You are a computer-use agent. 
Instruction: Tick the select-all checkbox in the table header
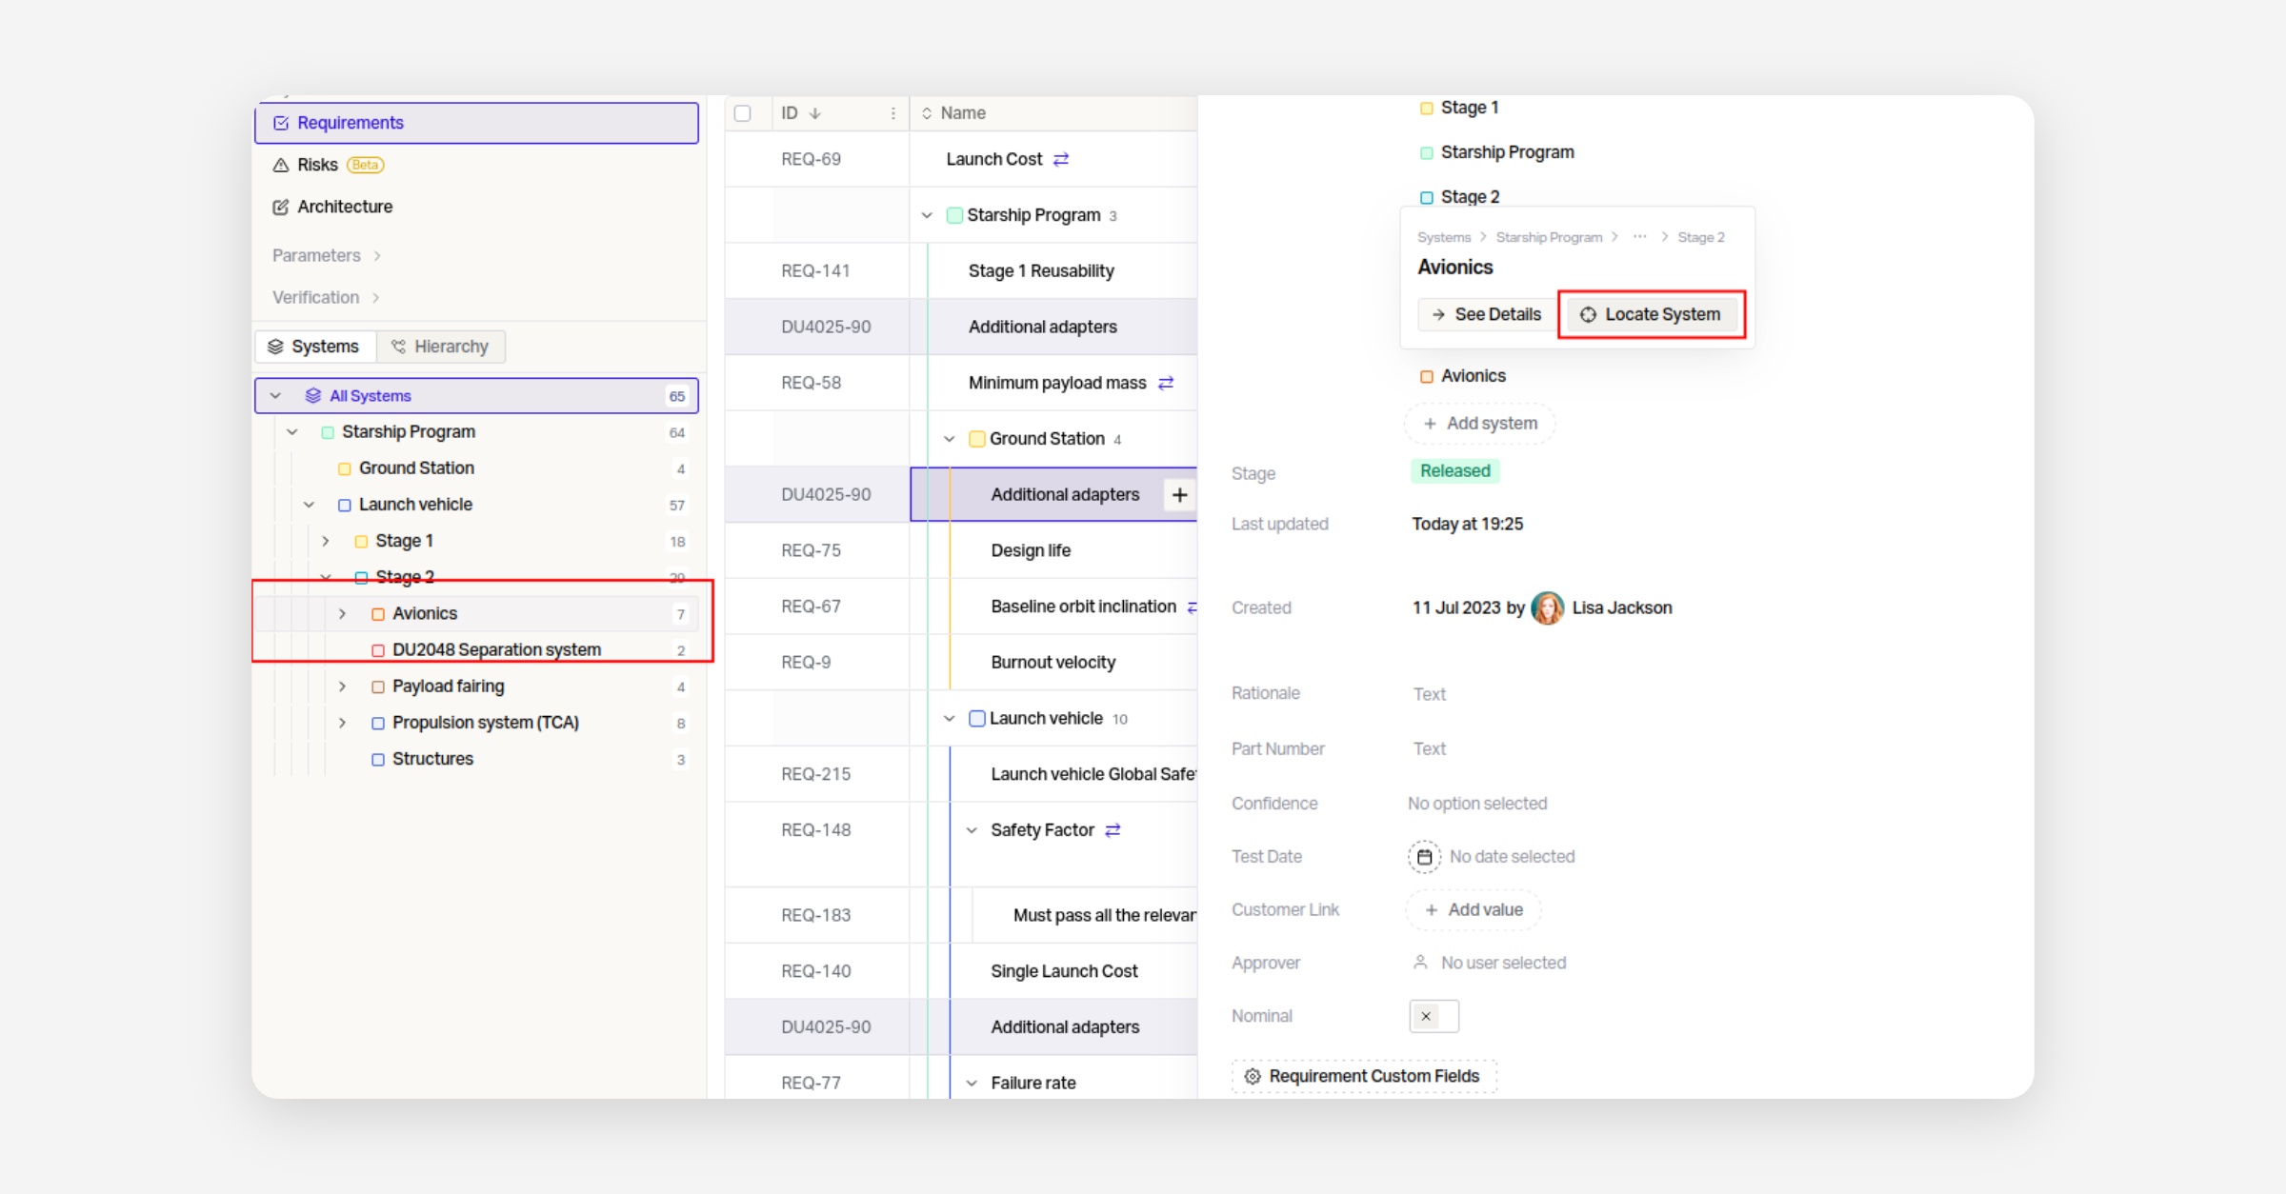[x=743, y=113]
